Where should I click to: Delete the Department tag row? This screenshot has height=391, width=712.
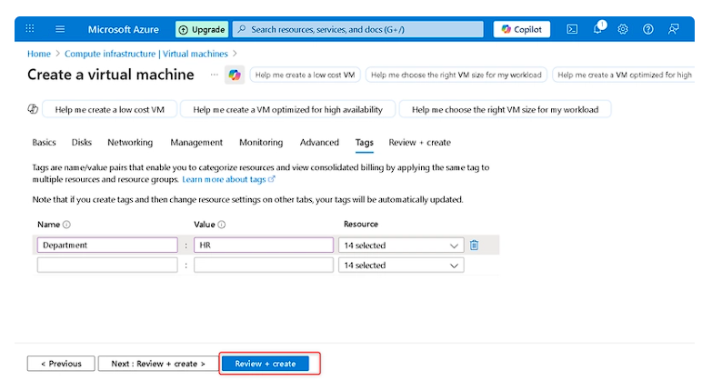(x=474, y=246)
